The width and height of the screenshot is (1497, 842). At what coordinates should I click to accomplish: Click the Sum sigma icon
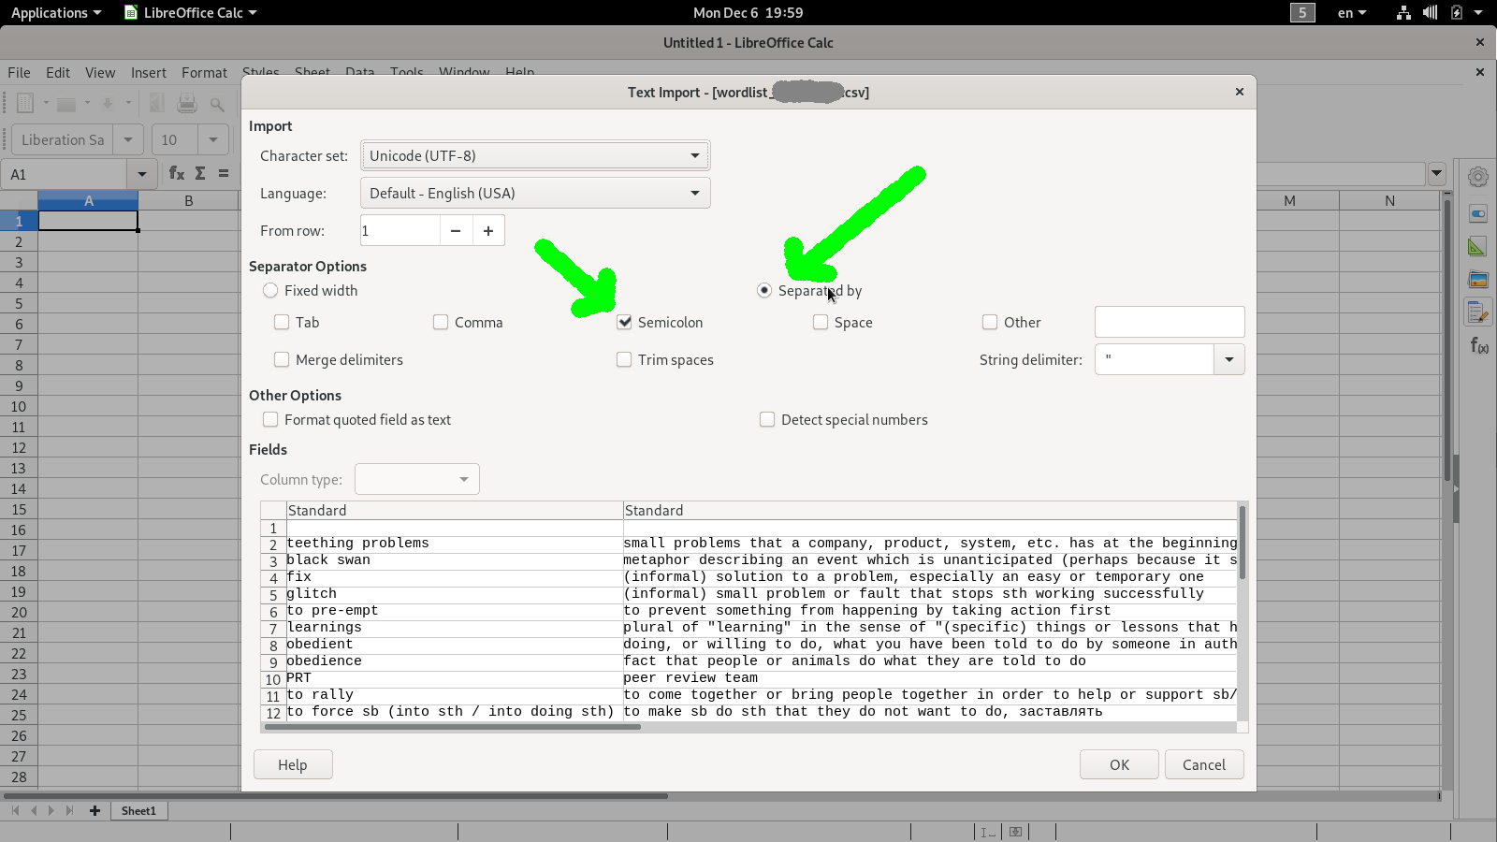click(200, 173)
